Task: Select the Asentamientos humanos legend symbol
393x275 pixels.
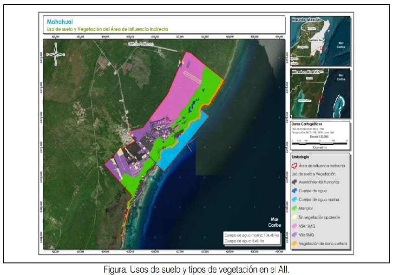Action: [294, 182]
